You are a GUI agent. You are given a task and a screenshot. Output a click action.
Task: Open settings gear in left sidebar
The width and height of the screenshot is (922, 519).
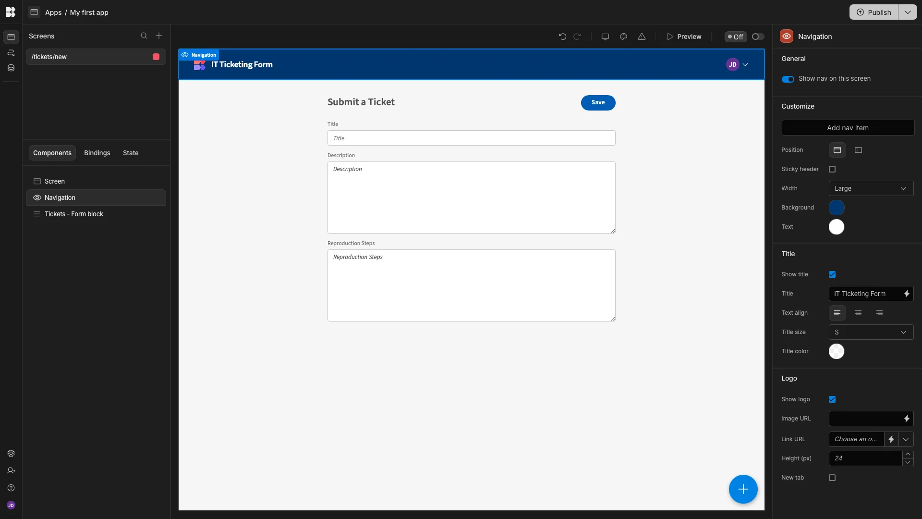point(11,453)
